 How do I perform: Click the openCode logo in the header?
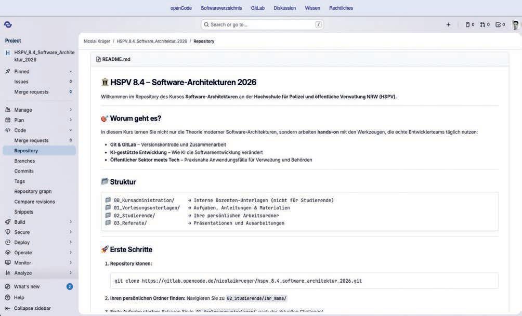coord(8,24)
